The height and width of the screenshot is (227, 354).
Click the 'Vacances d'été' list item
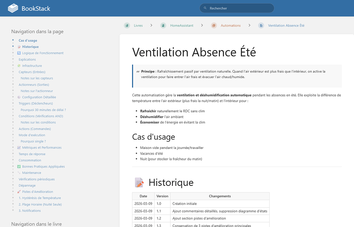151,153
